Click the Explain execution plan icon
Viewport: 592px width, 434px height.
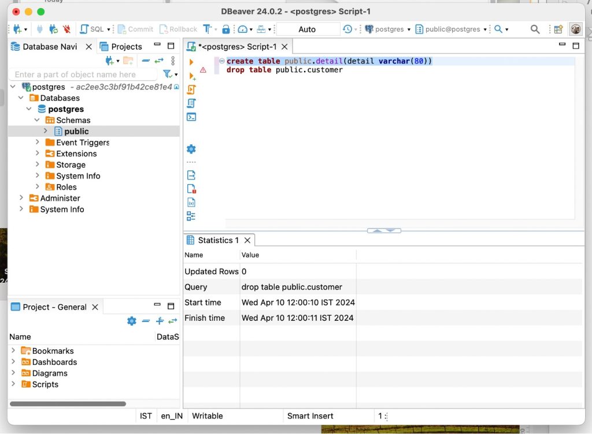(191, 103)
